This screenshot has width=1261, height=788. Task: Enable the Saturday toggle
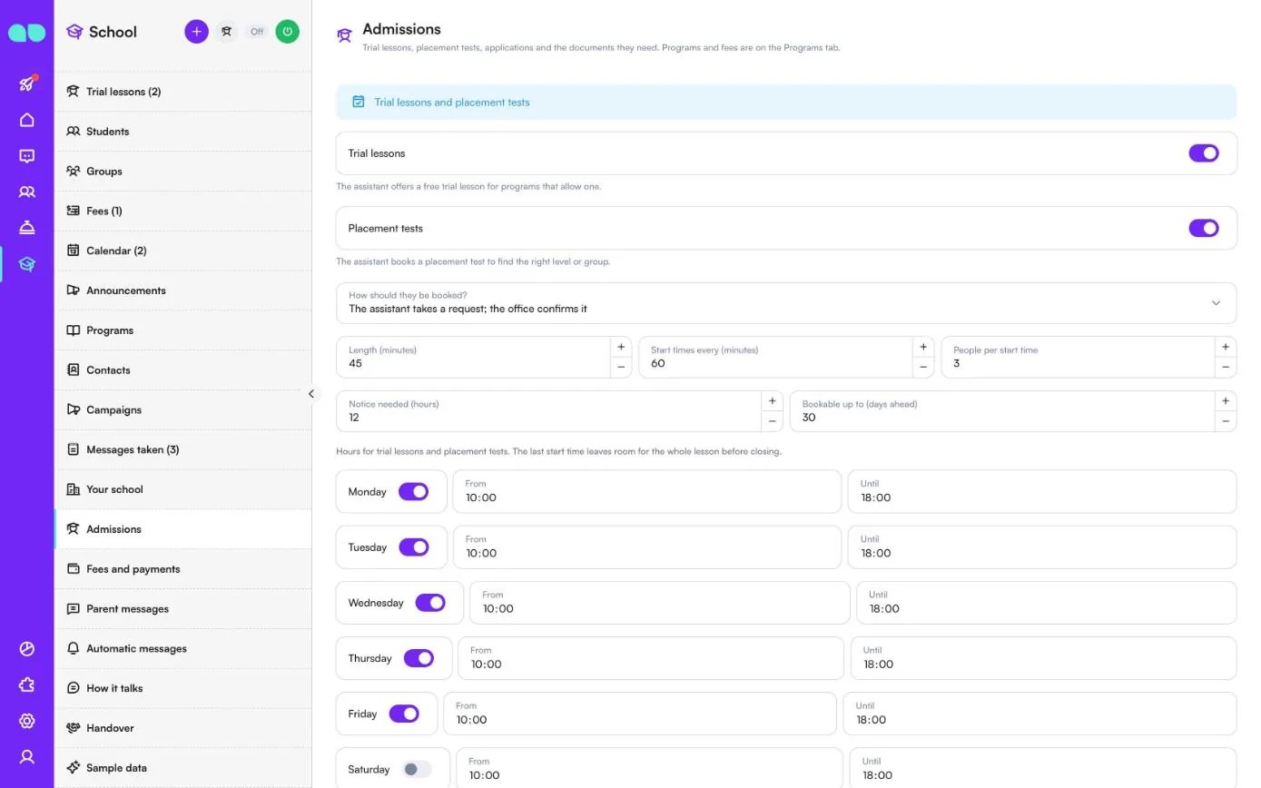coord(417,769)
